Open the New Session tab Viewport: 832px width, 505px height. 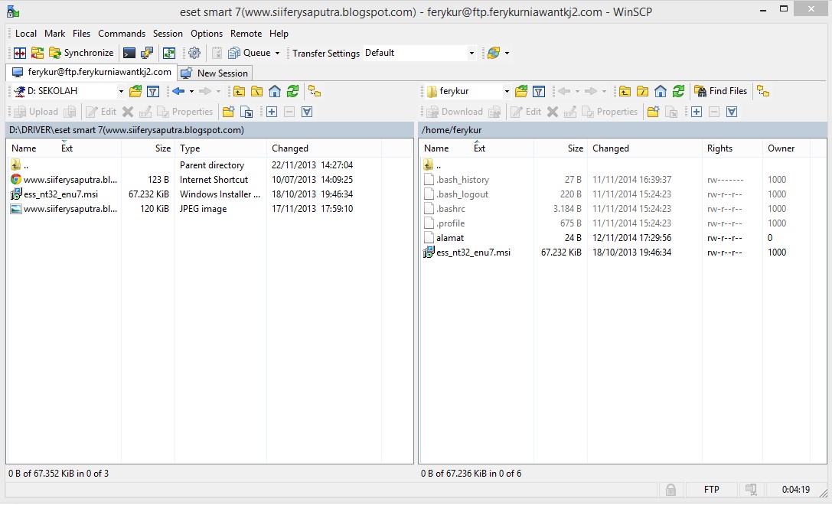click(x=214, y=73)
